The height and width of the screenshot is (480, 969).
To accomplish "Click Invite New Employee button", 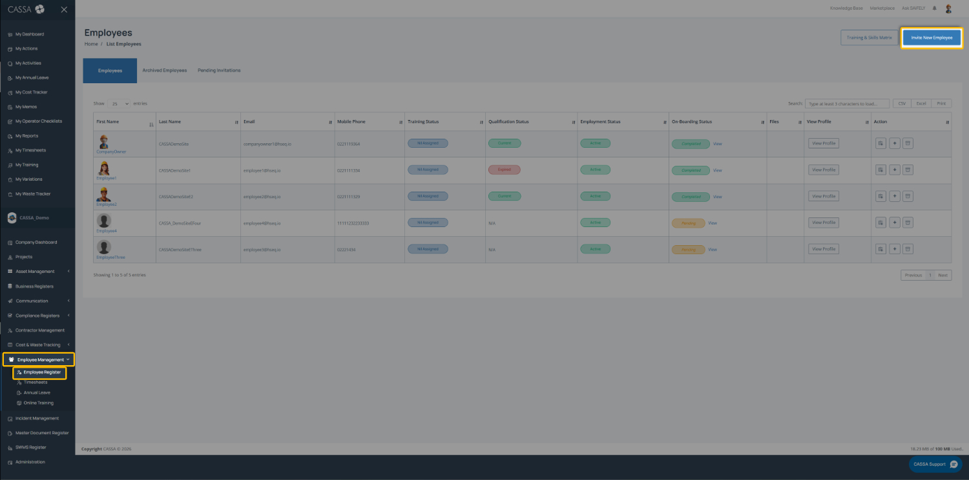I will [x=932, y=37].
